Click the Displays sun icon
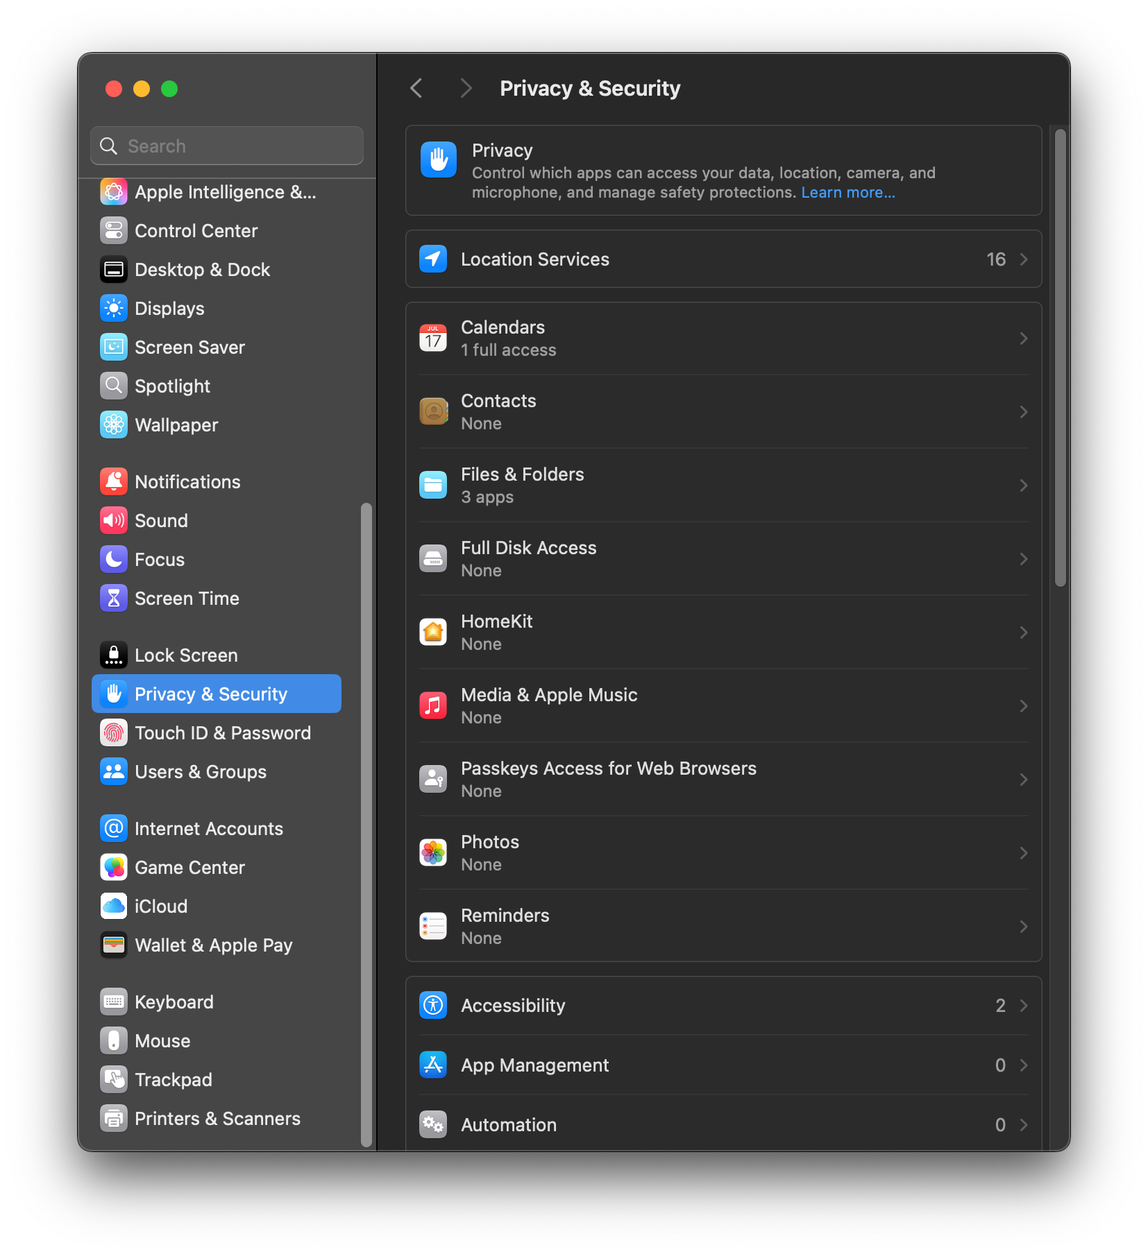The width and height of the screenshot is (1148, 1254). [x=114, y=309]
